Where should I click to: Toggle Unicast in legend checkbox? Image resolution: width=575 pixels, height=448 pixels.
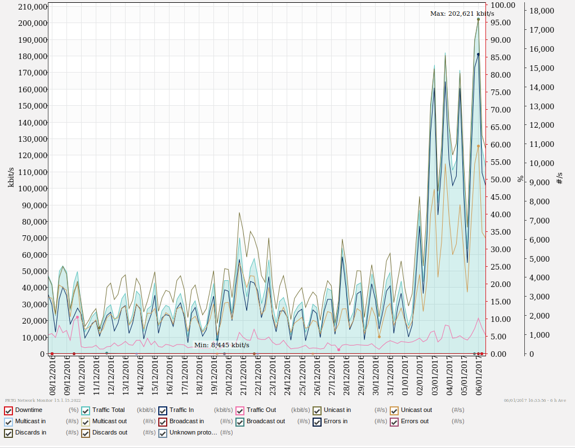click(317, 410)
